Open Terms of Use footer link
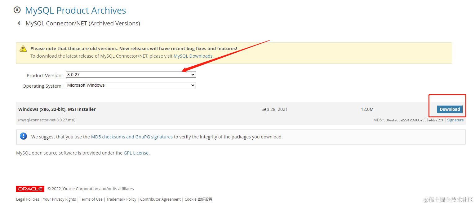The height and width of the screenshot is (205, 475). pyautogui.click(x=91, y=199)
